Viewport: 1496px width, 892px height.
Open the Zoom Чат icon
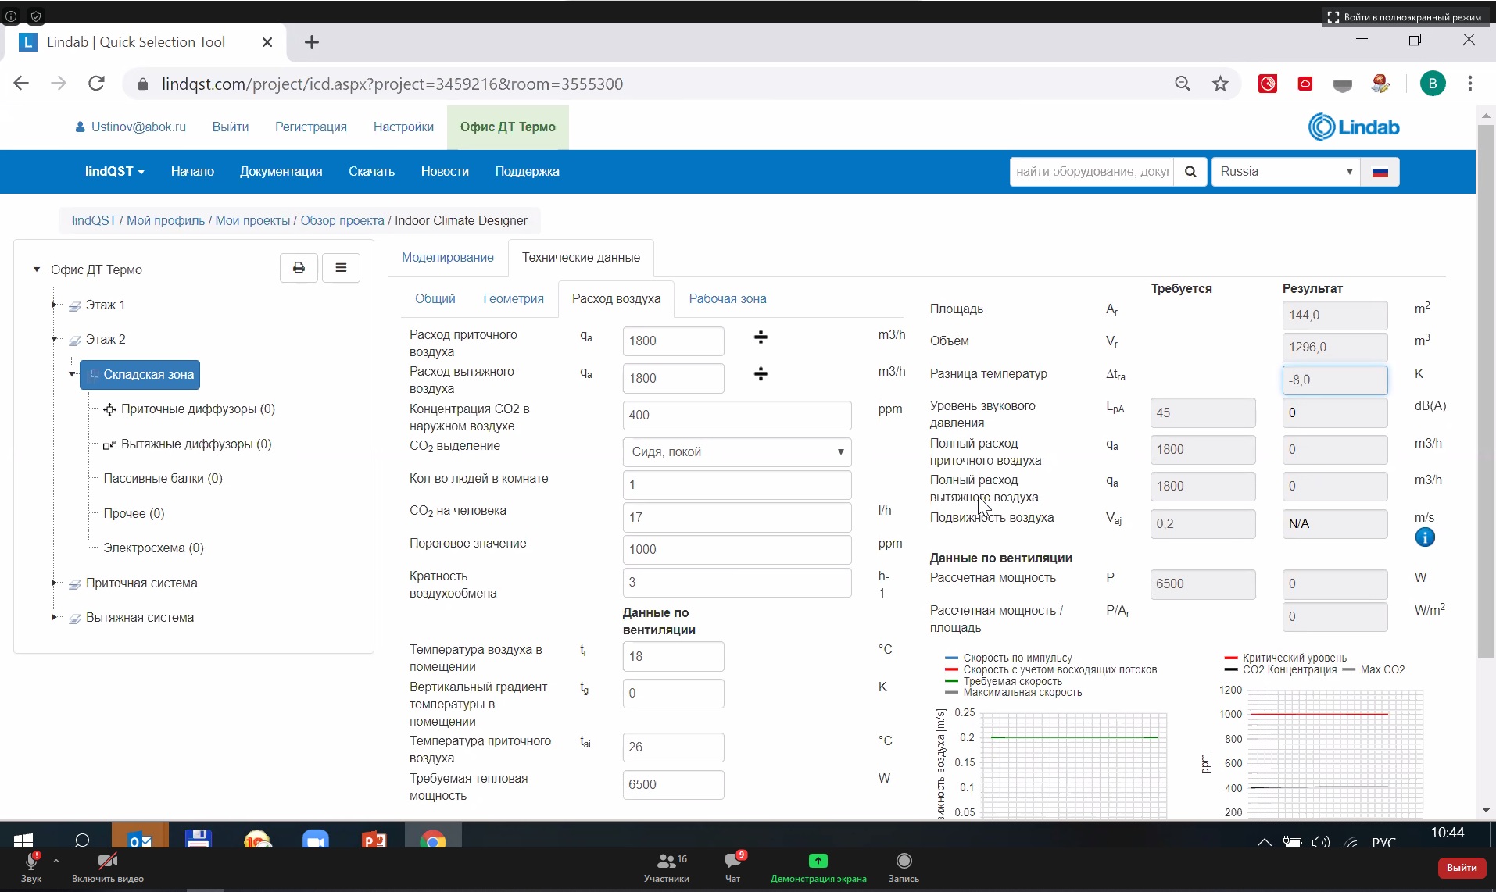click(733, 861)
